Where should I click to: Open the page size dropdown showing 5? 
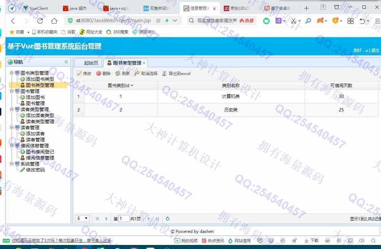pos(82,219)
